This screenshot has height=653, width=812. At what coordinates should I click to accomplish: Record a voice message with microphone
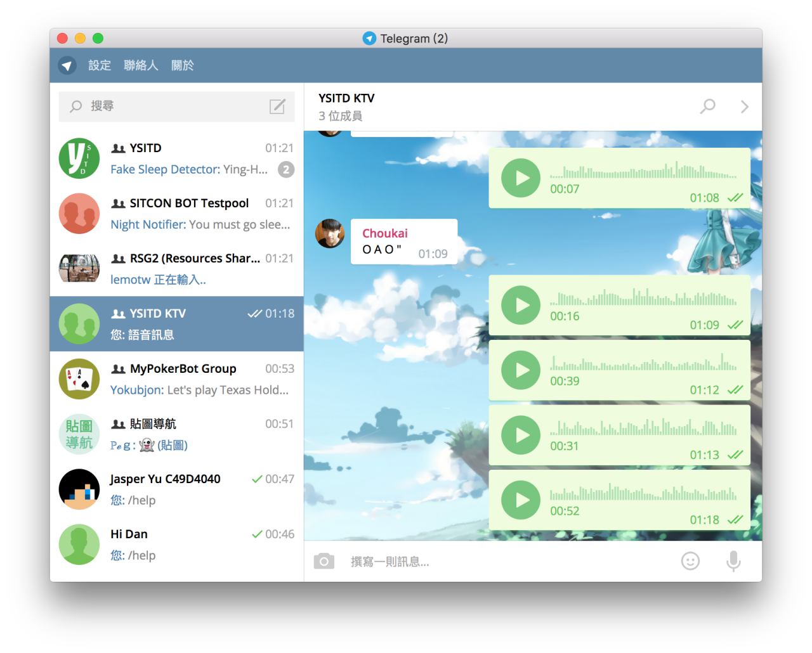tap(733, 561)
